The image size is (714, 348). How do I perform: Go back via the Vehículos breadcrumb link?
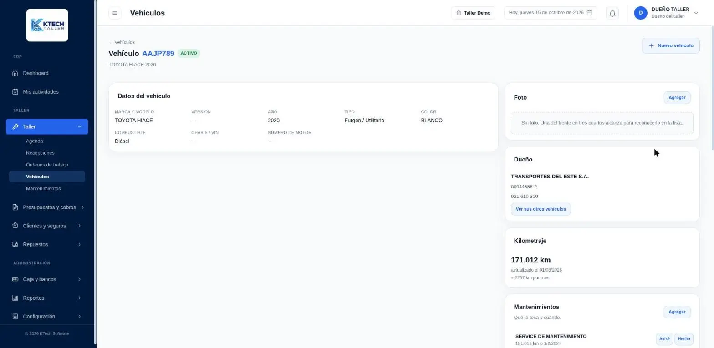point(122,42)
